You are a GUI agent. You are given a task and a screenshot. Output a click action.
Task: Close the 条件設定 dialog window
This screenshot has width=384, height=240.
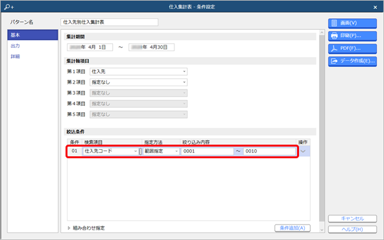pyautogui.click(x=375, y=7)
